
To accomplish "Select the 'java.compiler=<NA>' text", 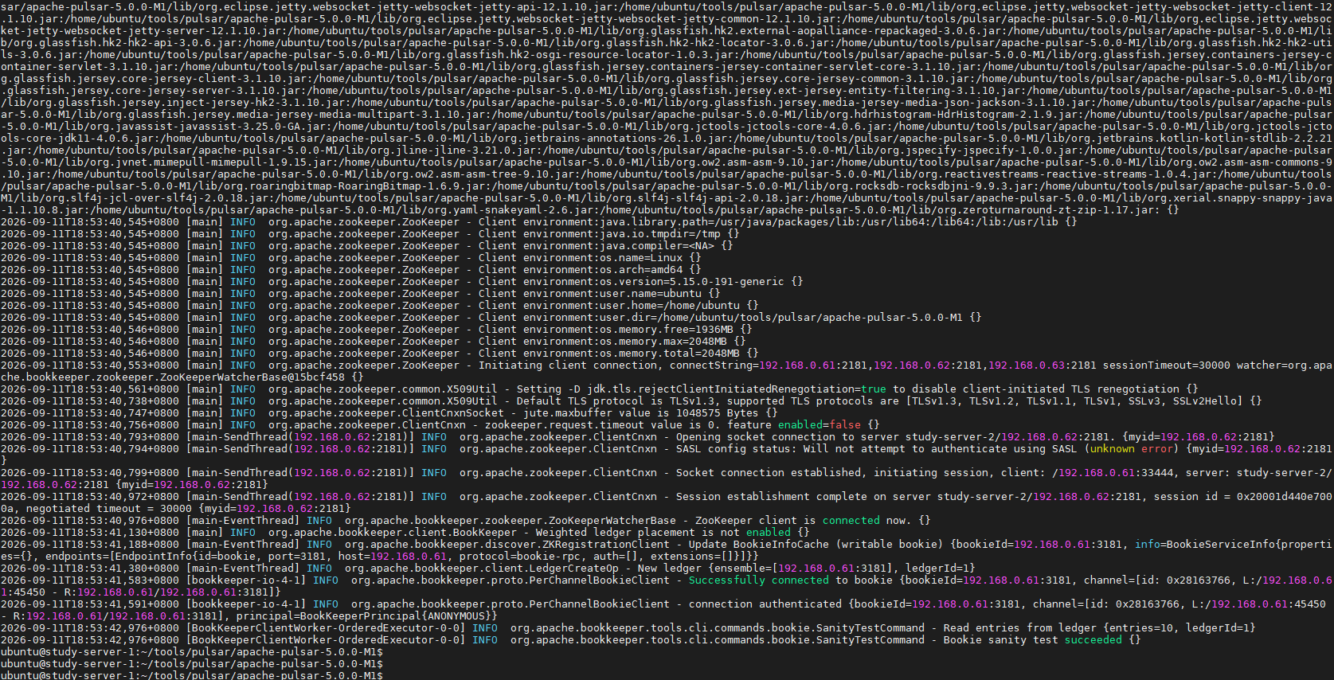I will click(x=657, y=246).
